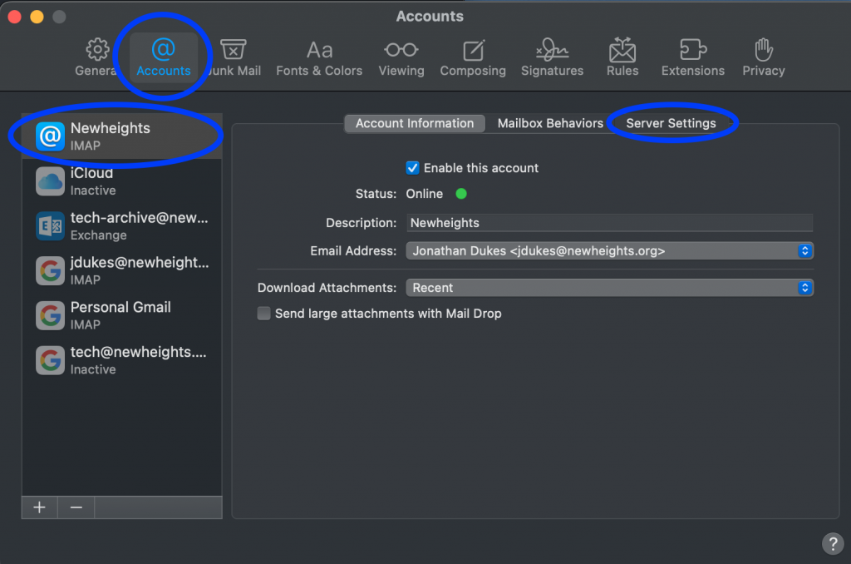Add a new account with plus button
The height and width of the screenshot is (564, 851).
(x=39, y=507)
